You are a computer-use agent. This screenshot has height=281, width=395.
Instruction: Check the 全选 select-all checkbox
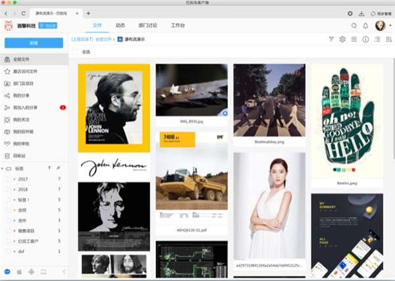click(x=75, y=51)
